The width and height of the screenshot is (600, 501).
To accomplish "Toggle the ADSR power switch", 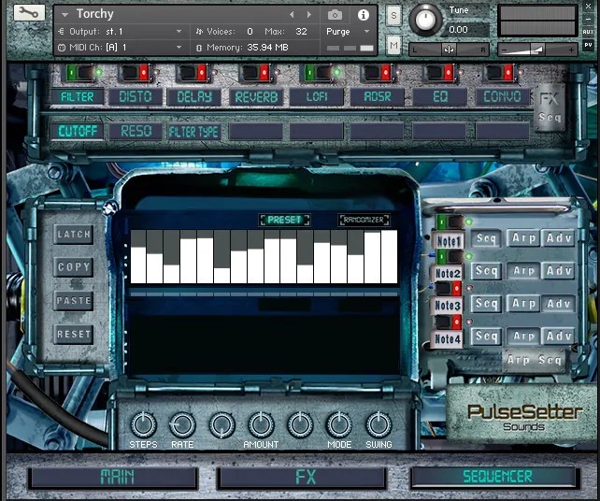I will point(378,73).
